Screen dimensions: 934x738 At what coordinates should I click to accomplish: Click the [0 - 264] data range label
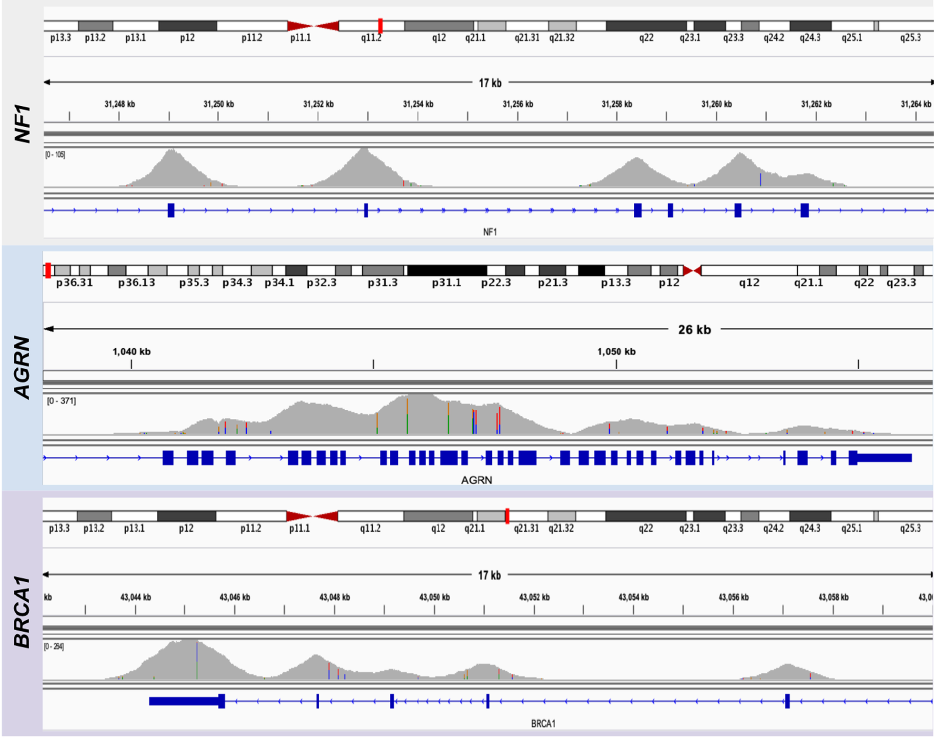coord(54,647)
